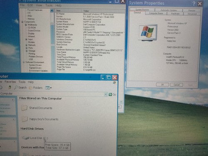Click the Value column header in System Information

coord(103,11)
